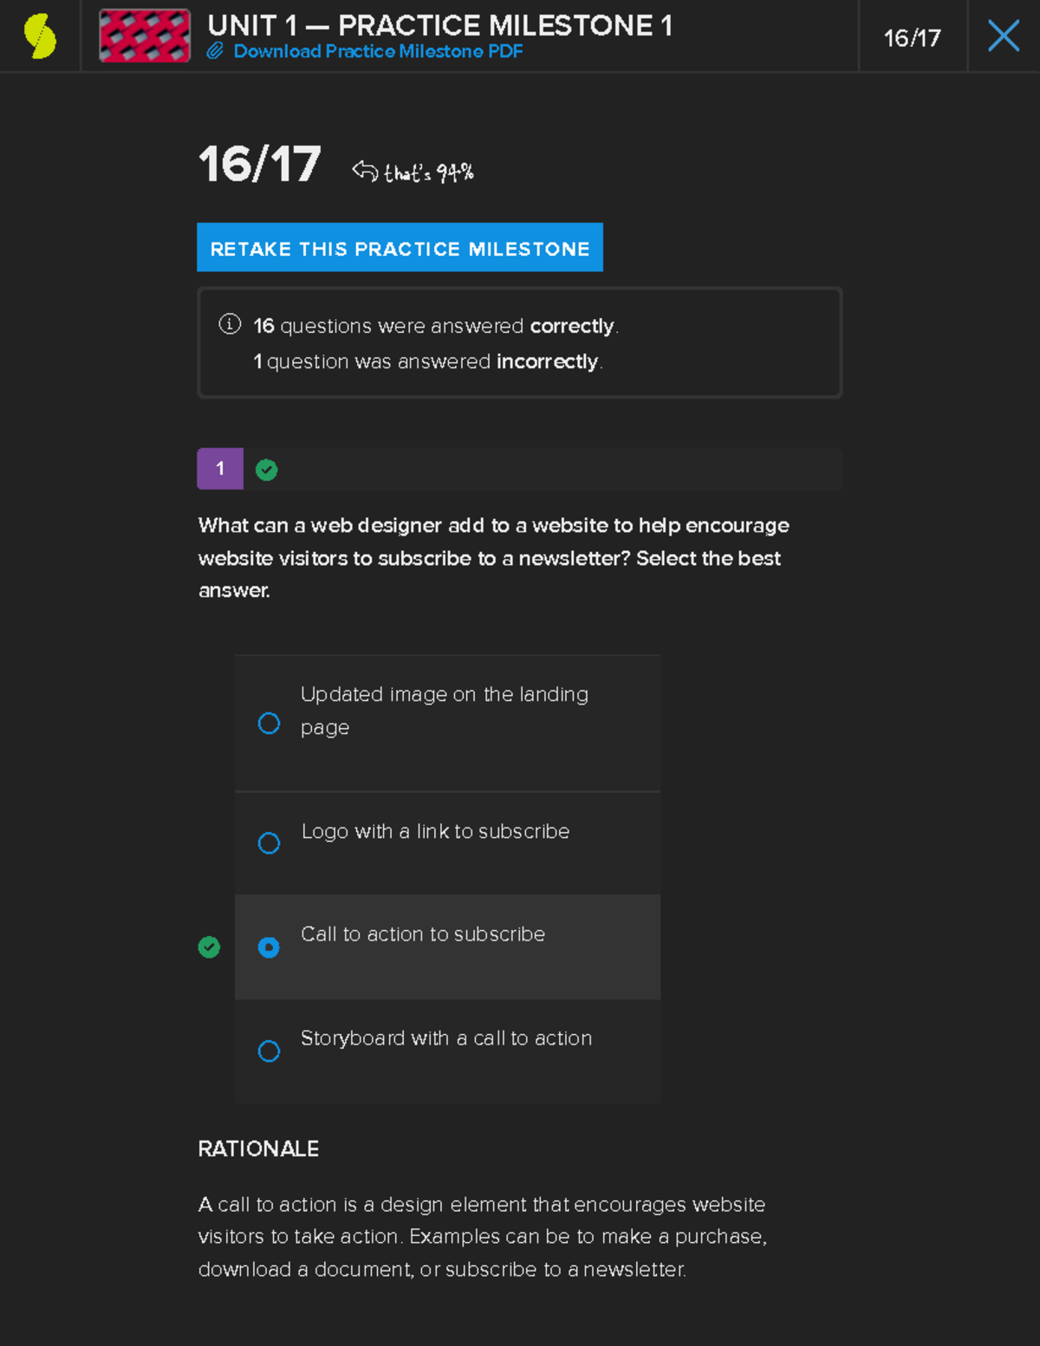The image size is (1040, 1346).
Task: Close the milestone results with the X
Action: point(1003,36)
